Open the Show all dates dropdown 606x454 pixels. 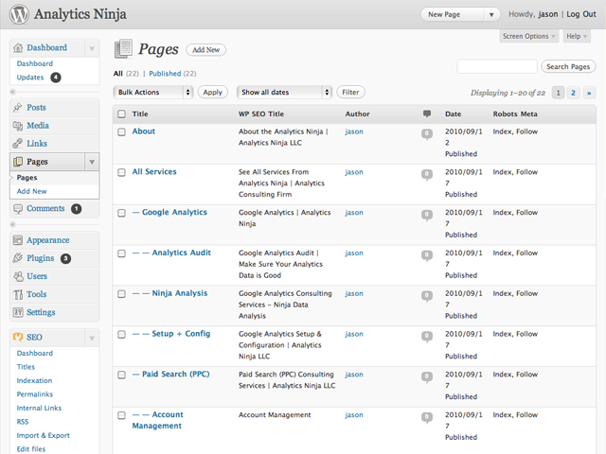(x=284, y=92)
